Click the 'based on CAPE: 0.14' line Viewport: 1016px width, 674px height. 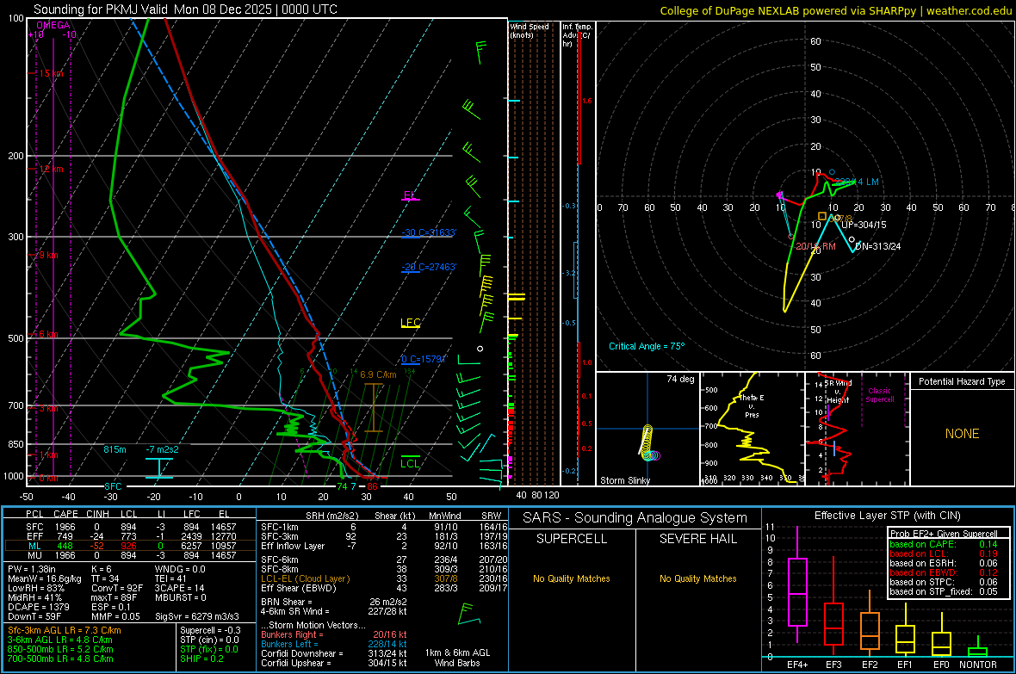(x=943, y=544)
